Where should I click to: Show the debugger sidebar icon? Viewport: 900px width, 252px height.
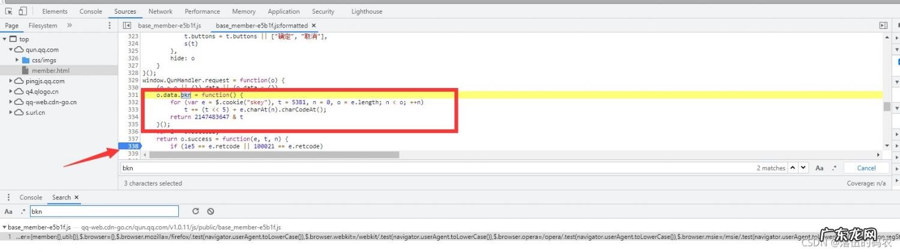click(883, 26)
